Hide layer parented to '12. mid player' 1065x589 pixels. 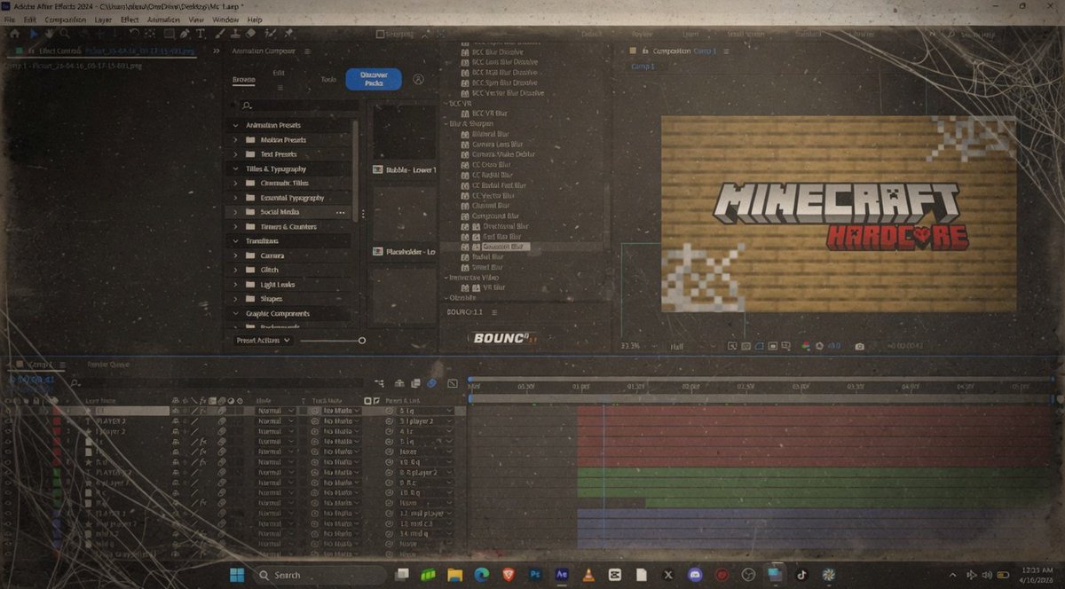tap(9, 514)
